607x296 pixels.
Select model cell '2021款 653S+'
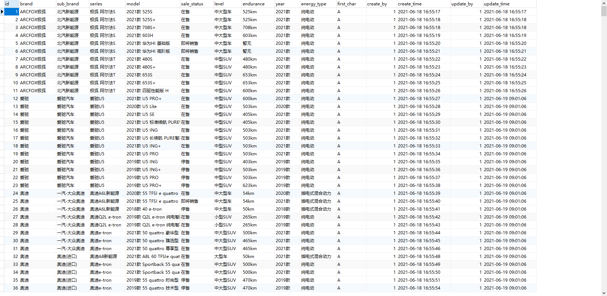[x=153, y=83]
